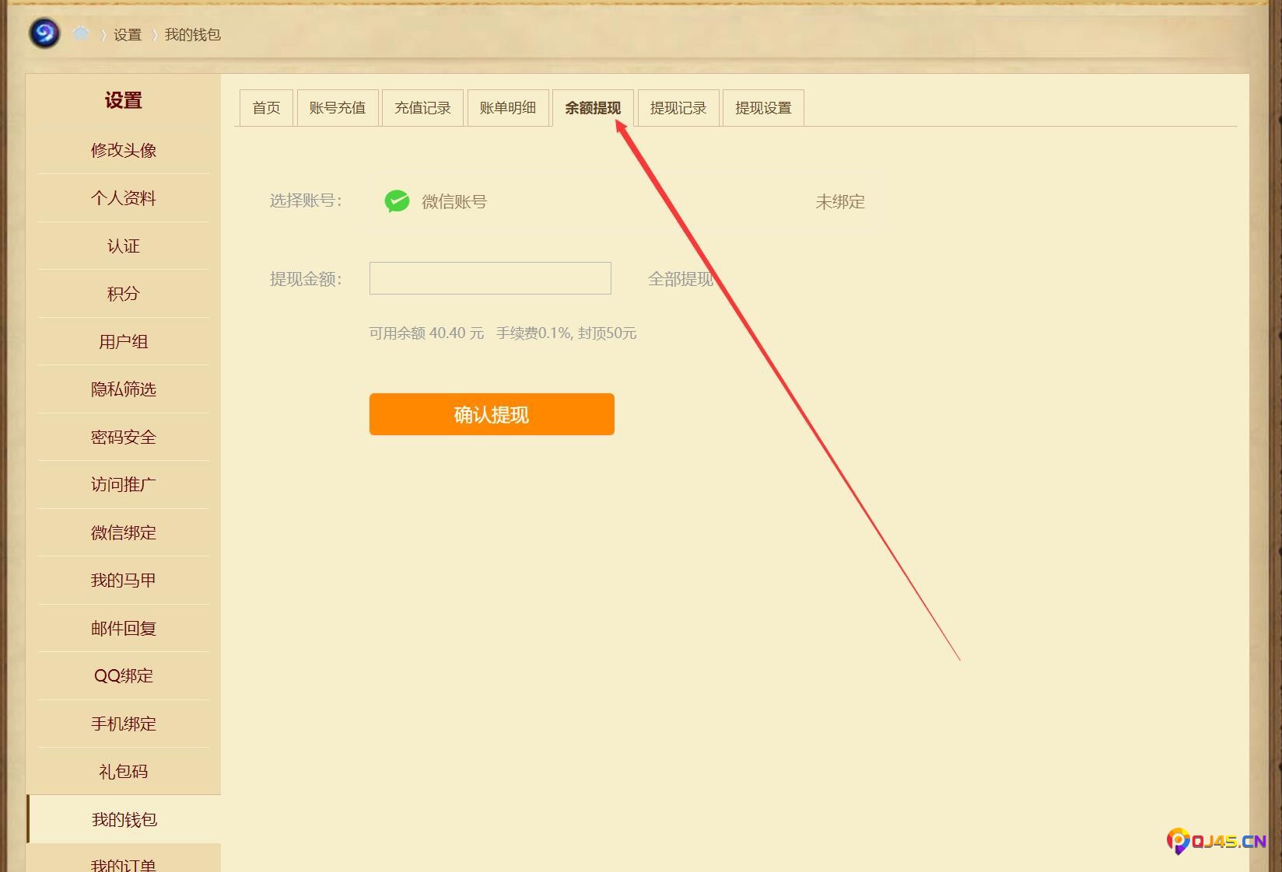Screen dimensions: 1282x872
Task: Switch to the 首页 tab
Action: coord(266,108)
